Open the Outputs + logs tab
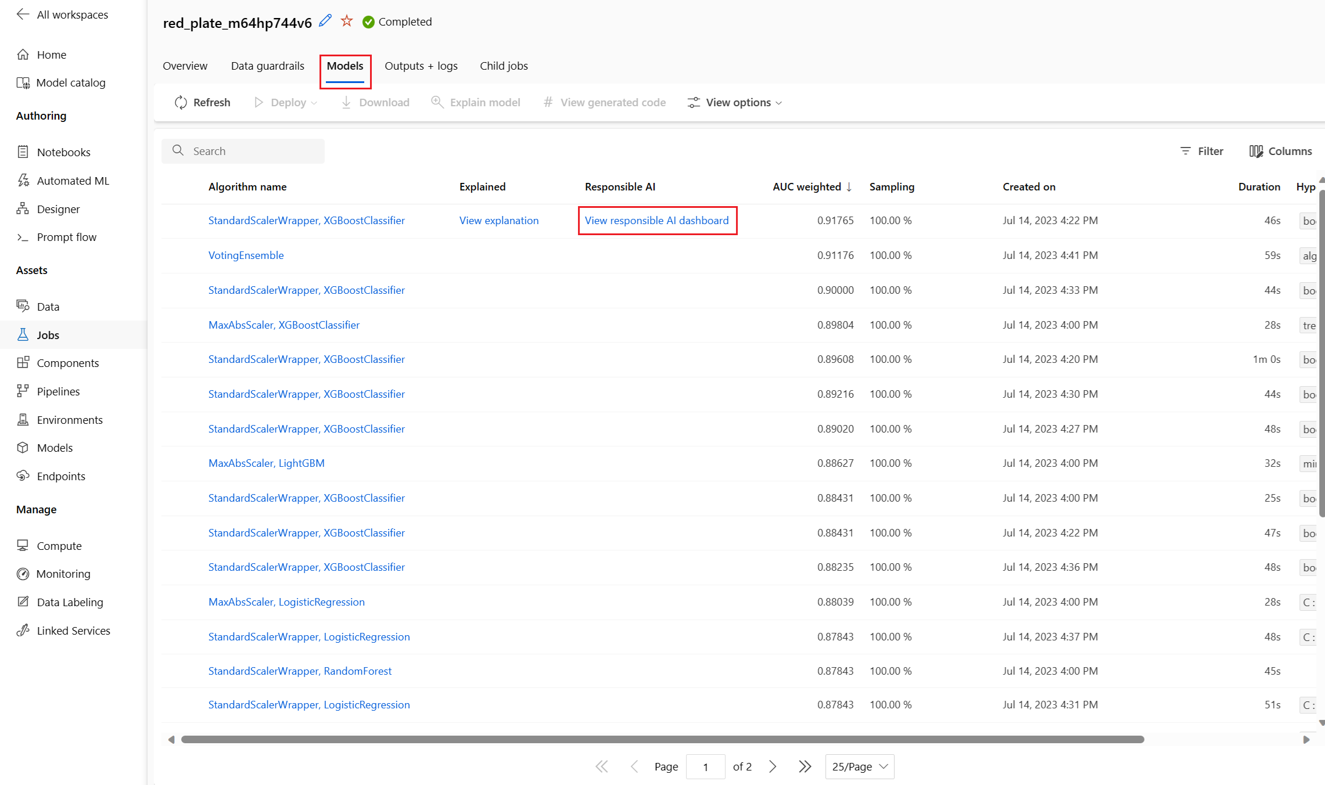 (x=421, y=66)
